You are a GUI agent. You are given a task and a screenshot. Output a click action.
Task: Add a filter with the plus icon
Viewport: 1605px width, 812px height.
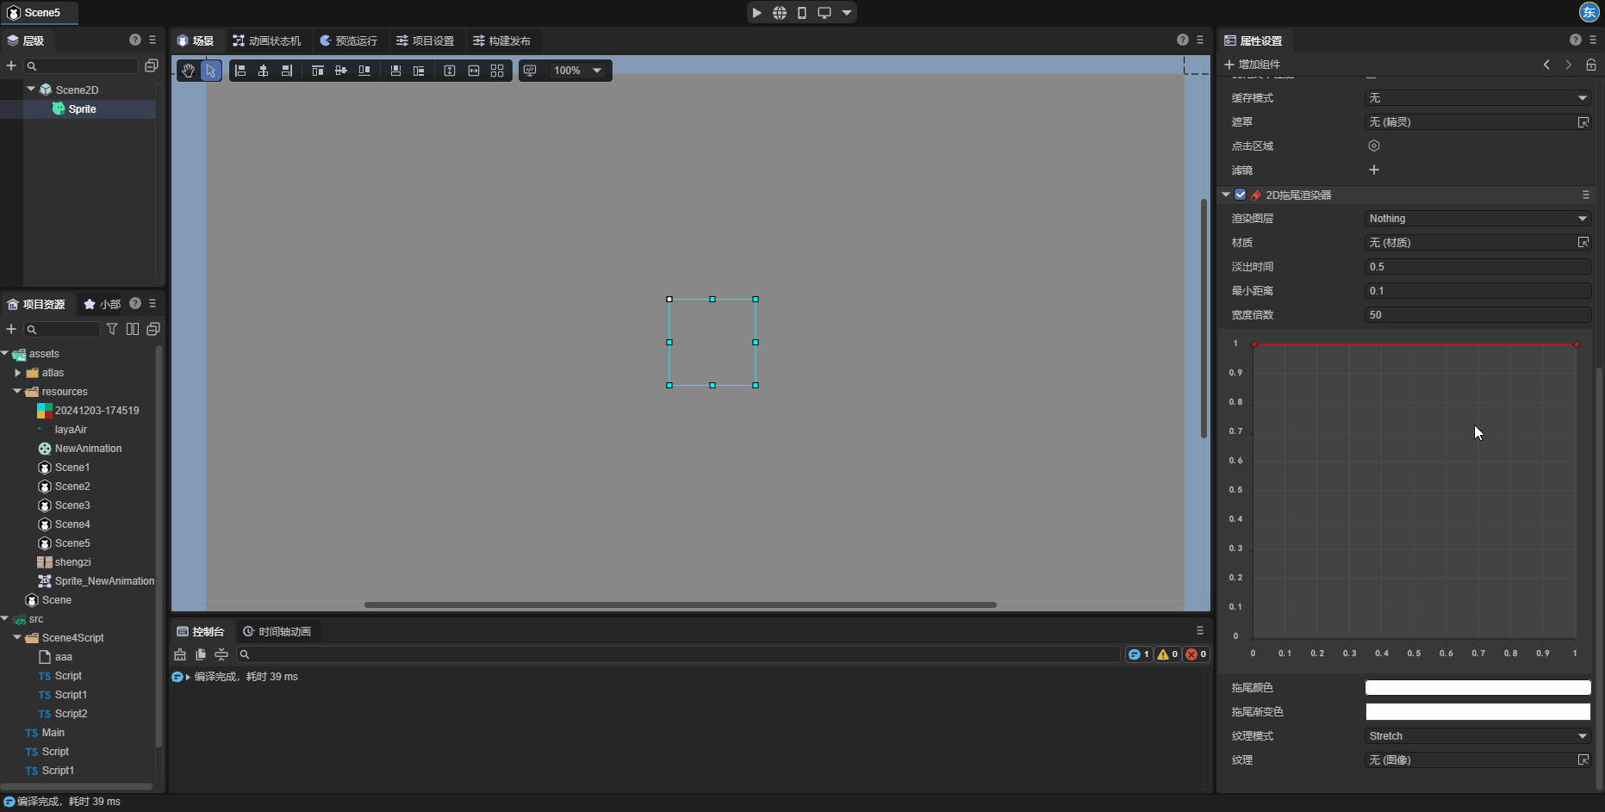coord(1374,170)
